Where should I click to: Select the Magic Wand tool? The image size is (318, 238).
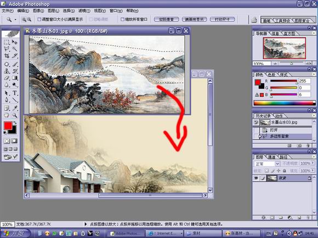[15, 49]
